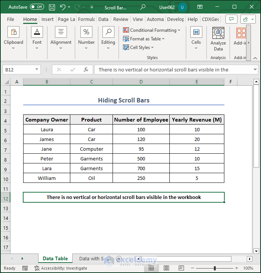
Task: Collapse the ribbon with the caret
Action: click(x=255, y=58)
